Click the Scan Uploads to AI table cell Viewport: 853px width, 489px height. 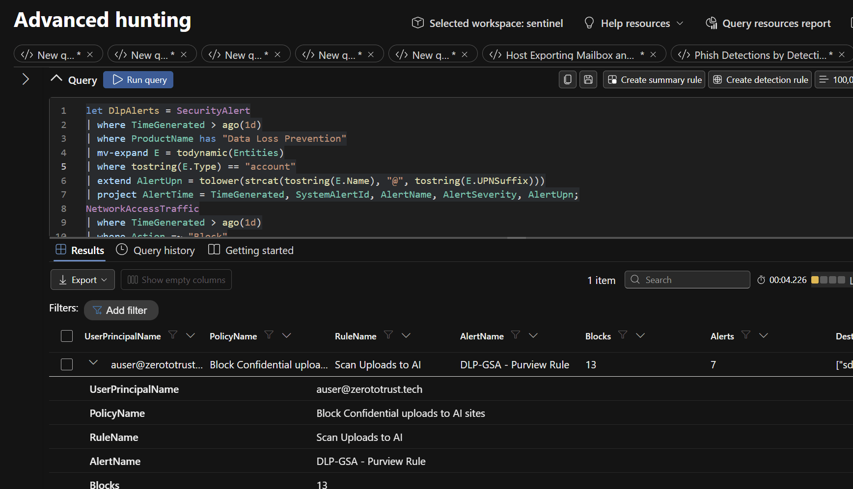[x=378, y=364]
